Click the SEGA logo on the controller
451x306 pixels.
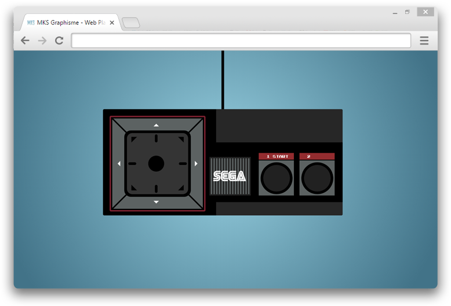pos(230,176)
